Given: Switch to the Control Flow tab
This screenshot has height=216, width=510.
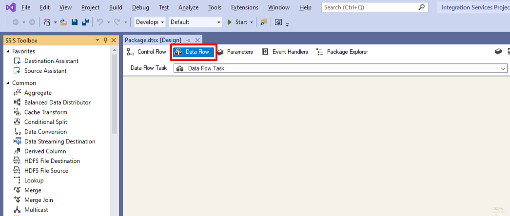Looking at the screenshot, I should [146, 52].
